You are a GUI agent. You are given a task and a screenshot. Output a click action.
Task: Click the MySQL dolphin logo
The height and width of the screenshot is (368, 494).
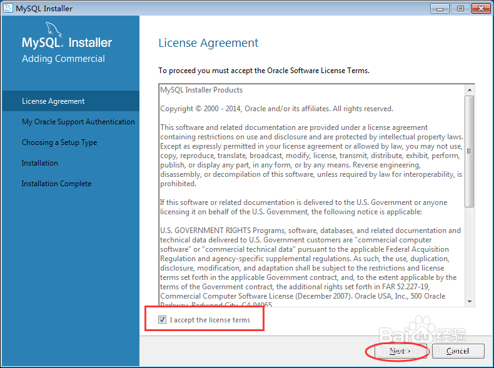pyautogui.click(x=54, y=29)
